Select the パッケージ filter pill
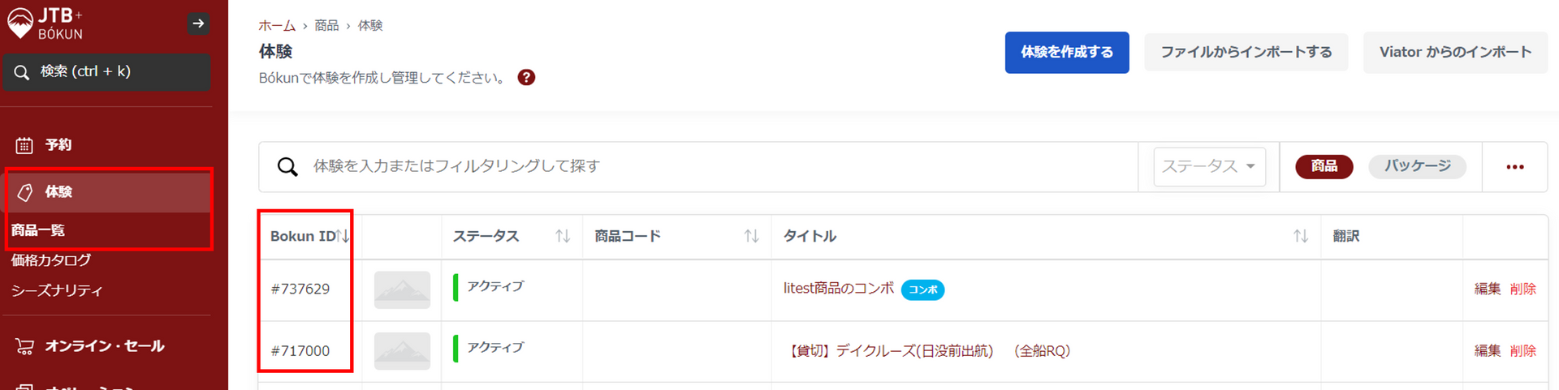This screenshot has width=1559, height=390. pos(1417,166)
